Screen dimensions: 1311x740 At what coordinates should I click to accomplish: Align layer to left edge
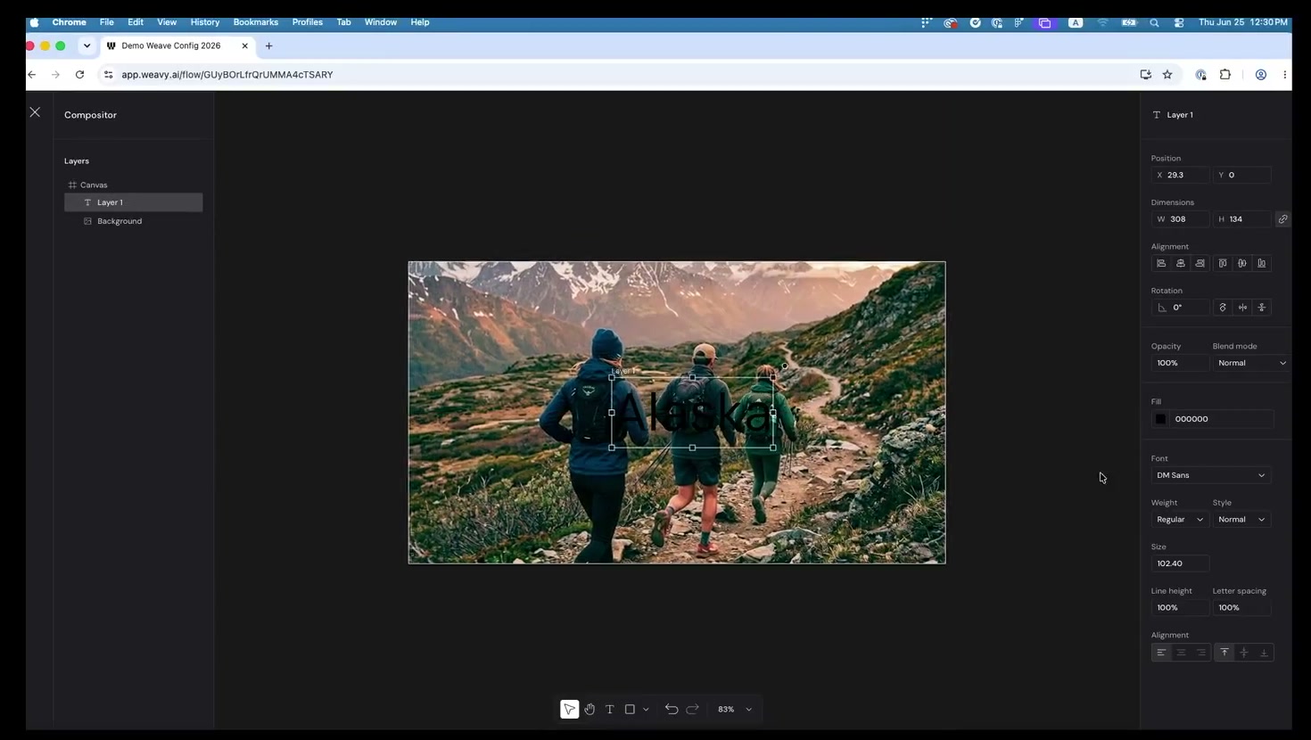(x=1161, y=263)
